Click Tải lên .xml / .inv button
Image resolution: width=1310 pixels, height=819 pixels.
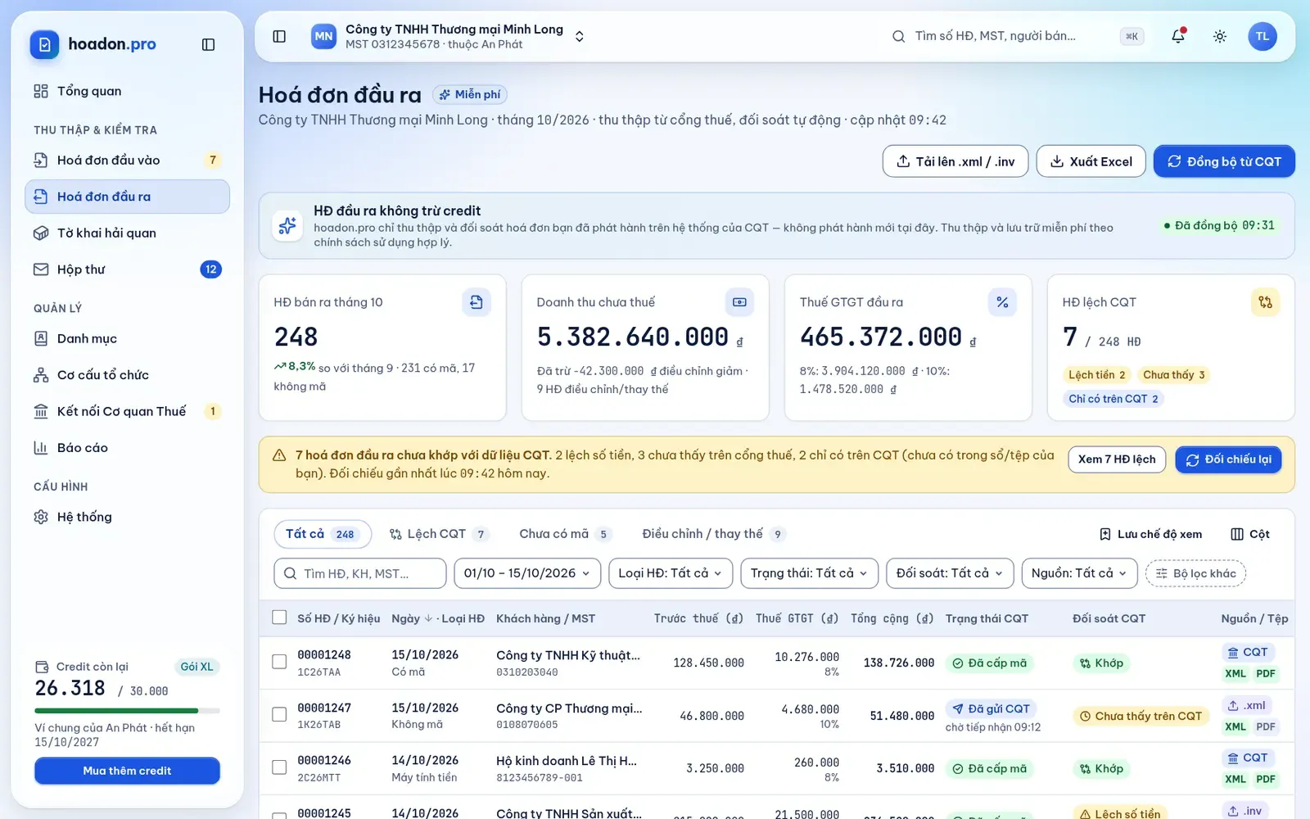click(x=955, y=161)
